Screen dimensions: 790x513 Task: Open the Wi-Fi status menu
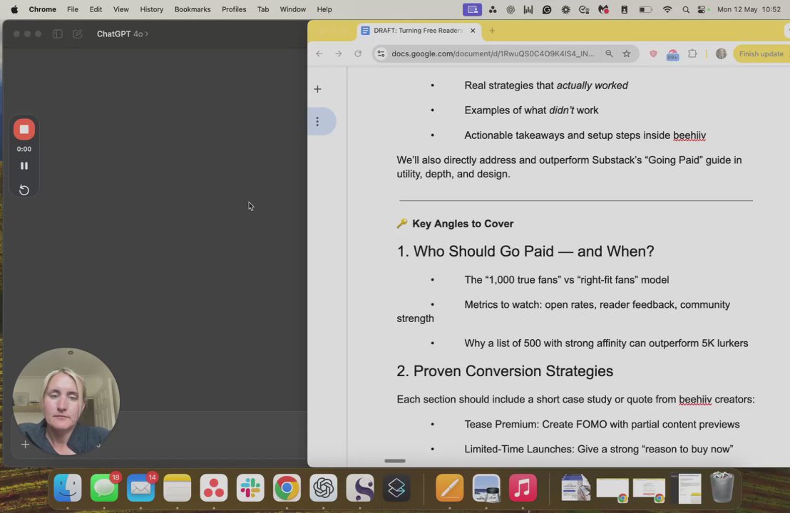(667, 9)
